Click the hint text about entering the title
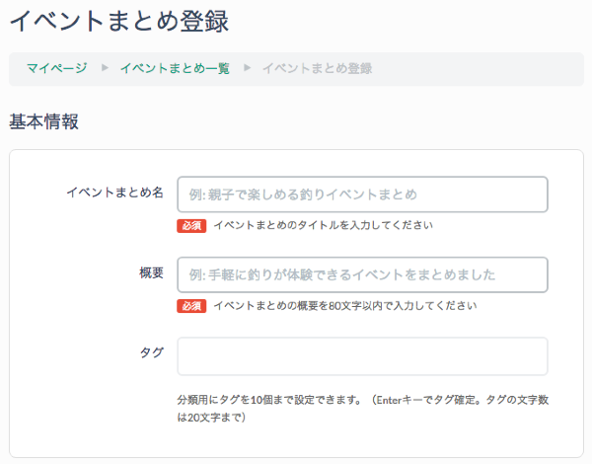 [323, 225]
